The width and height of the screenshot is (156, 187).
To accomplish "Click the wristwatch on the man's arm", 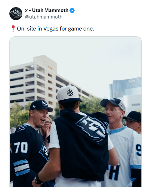I will [x=38, y=180].
